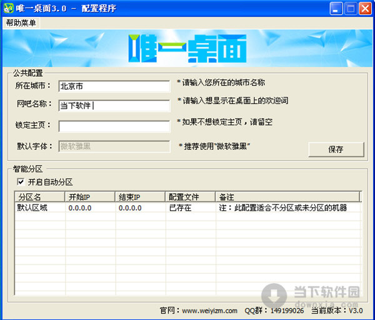Click the 所在城市 input field

tap(114, 86)
